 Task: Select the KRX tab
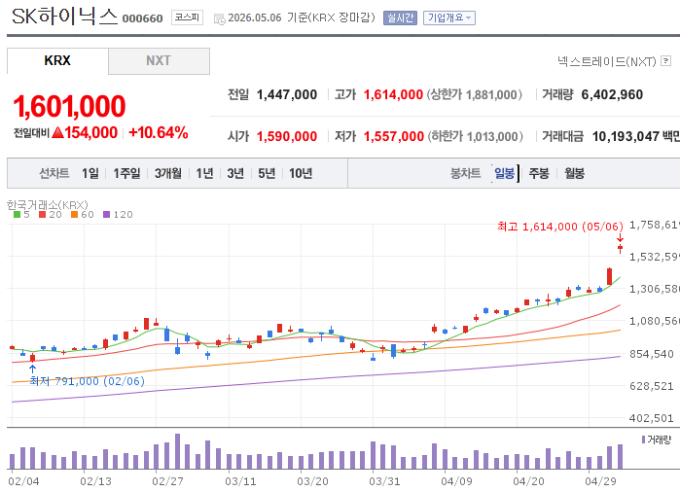[x=57, y=60]
